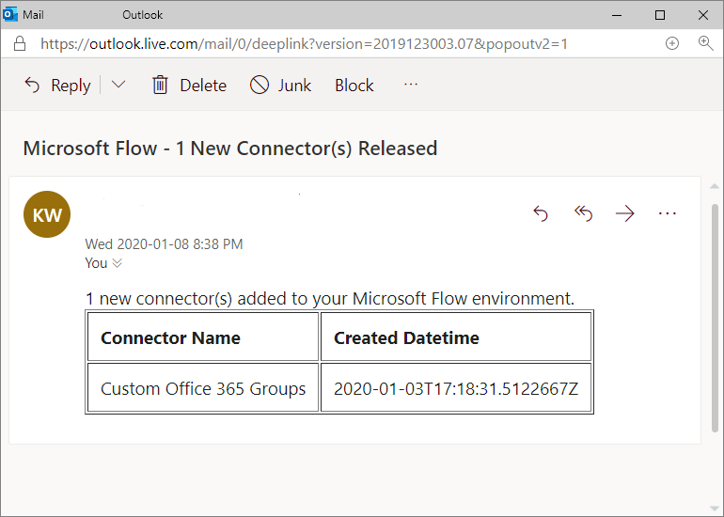The image size is (724, 517).
Task: Click the email subject 'Microsoft Flow - 1 New Connector(s) Released'
Action: click(x=230, y=149)
